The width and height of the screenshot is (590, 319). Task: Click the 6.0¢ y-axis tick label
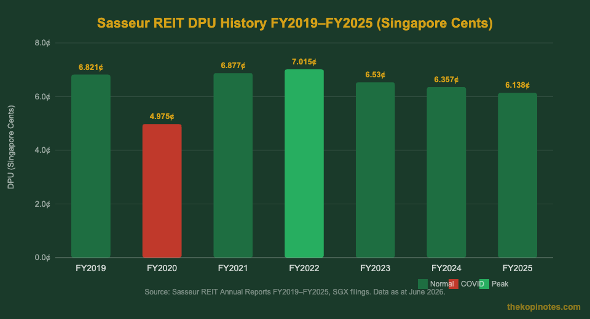click(x=42, y=96)
